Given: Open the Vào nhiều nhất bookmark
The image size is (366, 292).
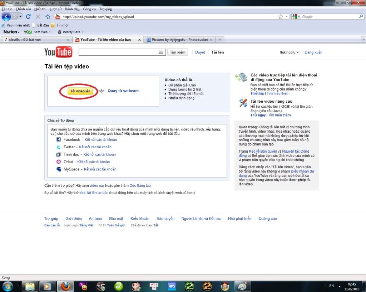Looking at the screenshot, I should pyautogui.click(x=15, y=25).
